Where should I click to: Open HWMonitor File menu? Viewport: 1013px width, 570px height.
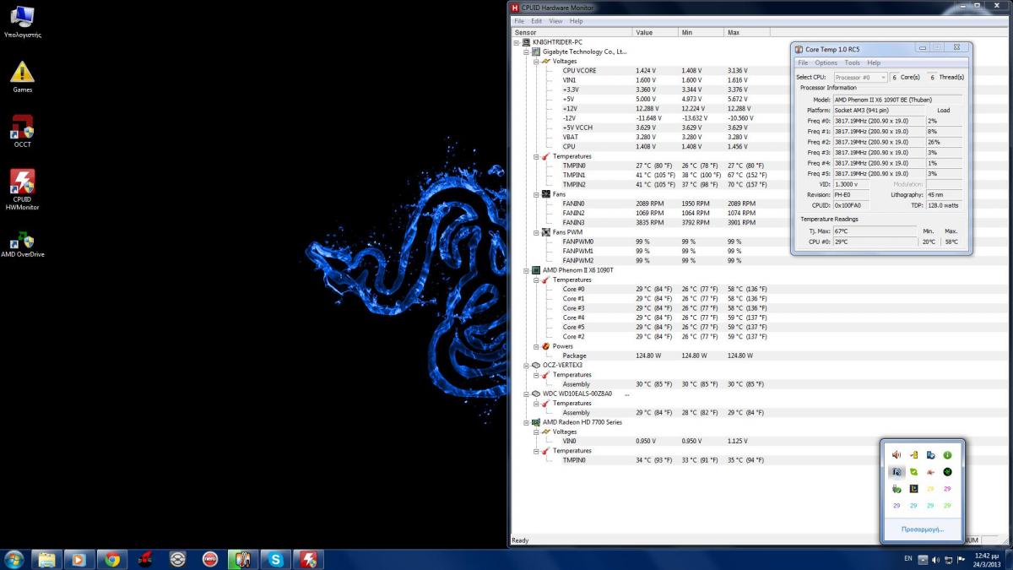tap(519, 21)
